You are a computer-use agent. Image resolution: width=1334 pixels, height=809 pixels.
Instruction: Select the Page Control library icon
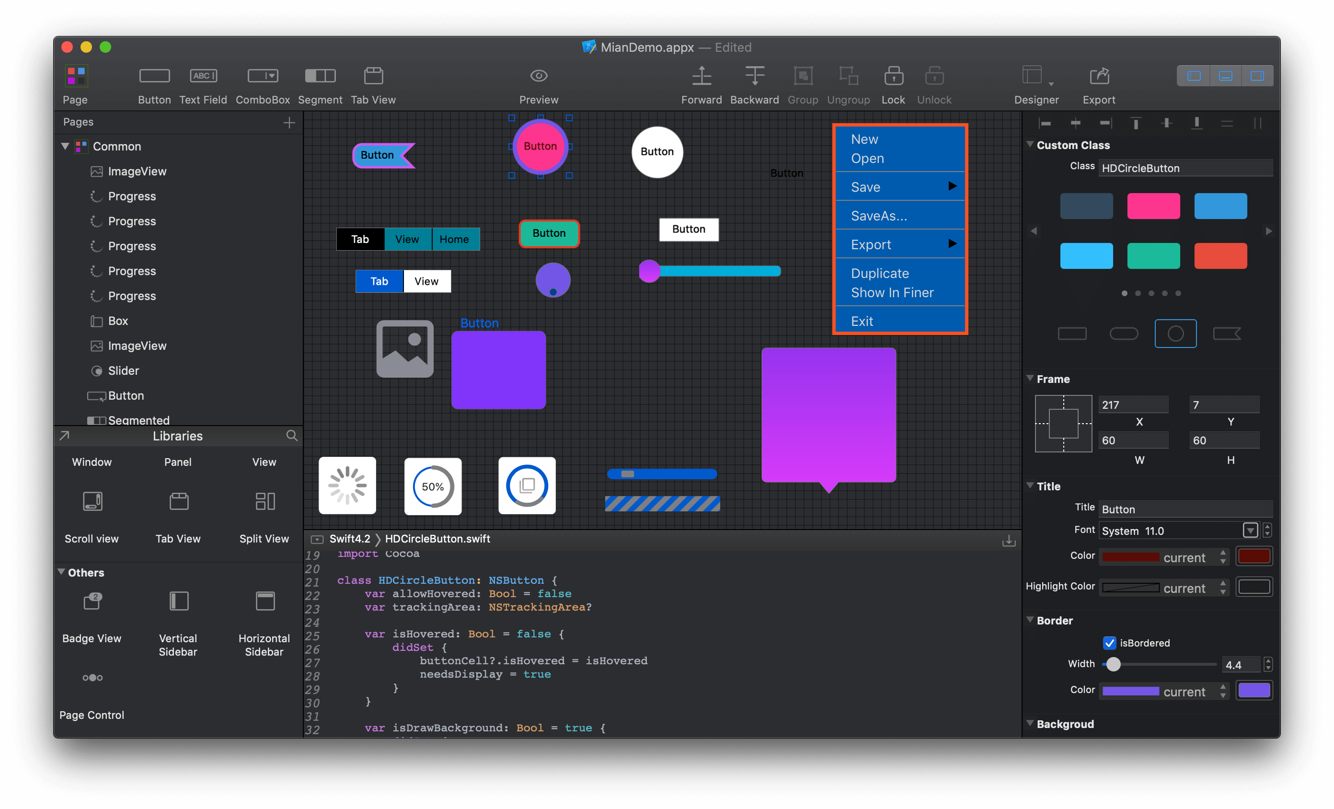point(92,677)
